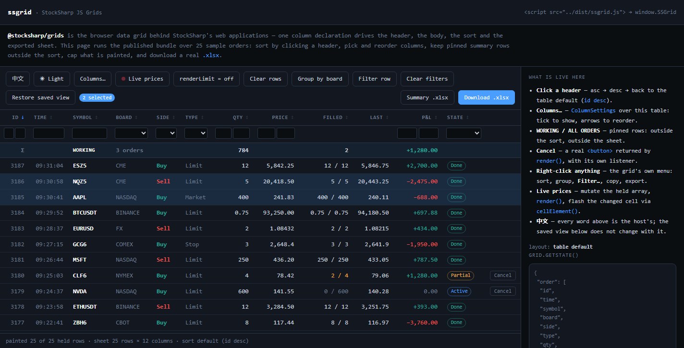Sort by the PRICE column header

coord(283,117)
